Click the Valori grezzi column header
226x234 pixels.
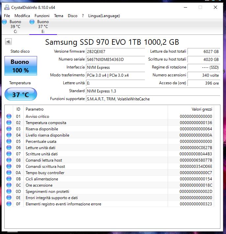pos(191,109)
